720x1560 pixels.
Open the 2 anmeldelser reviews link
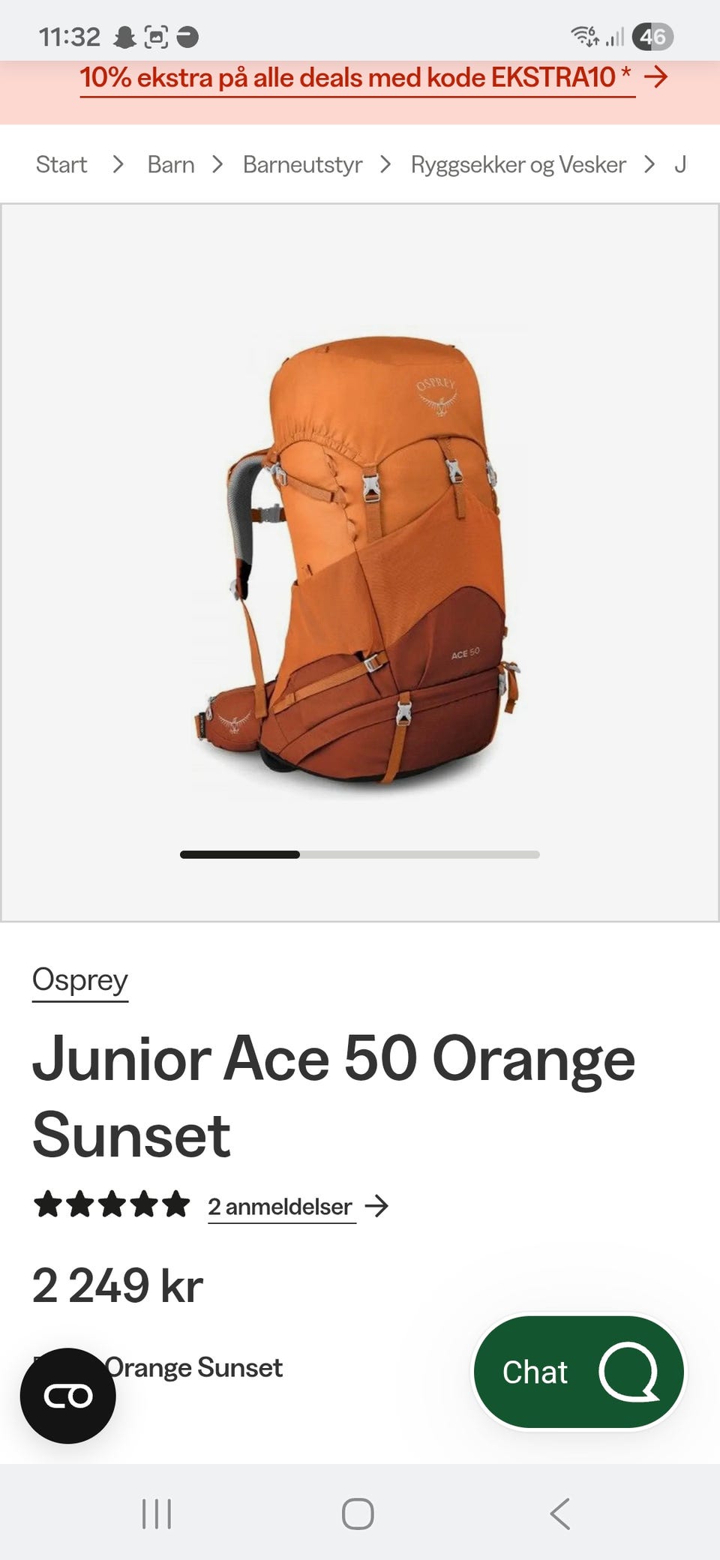tap(280, 1207)
